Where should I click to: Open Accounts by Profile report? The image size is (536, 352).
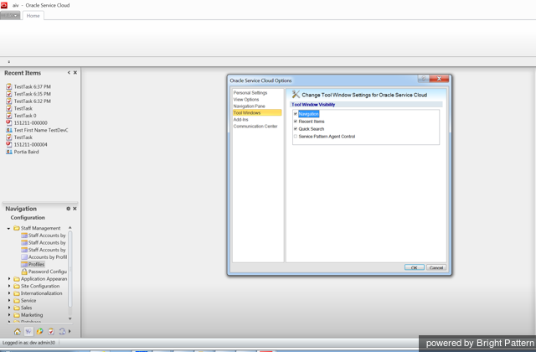tap(44, 257)
